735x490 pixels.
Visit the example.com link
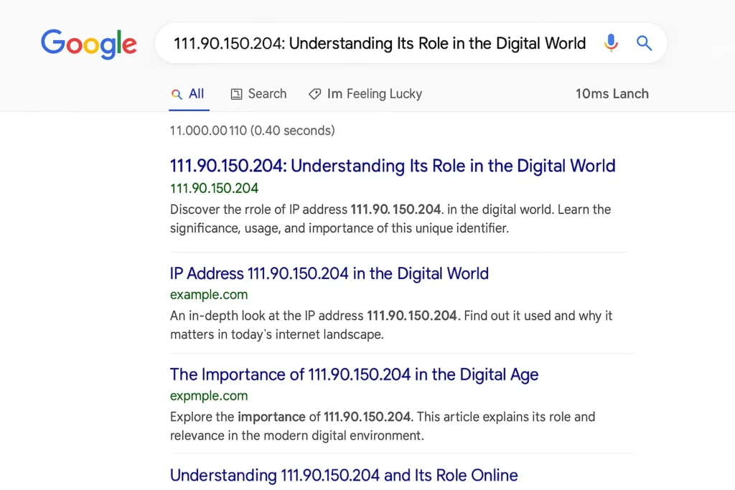pyautogui.click(x=209, y=294)
